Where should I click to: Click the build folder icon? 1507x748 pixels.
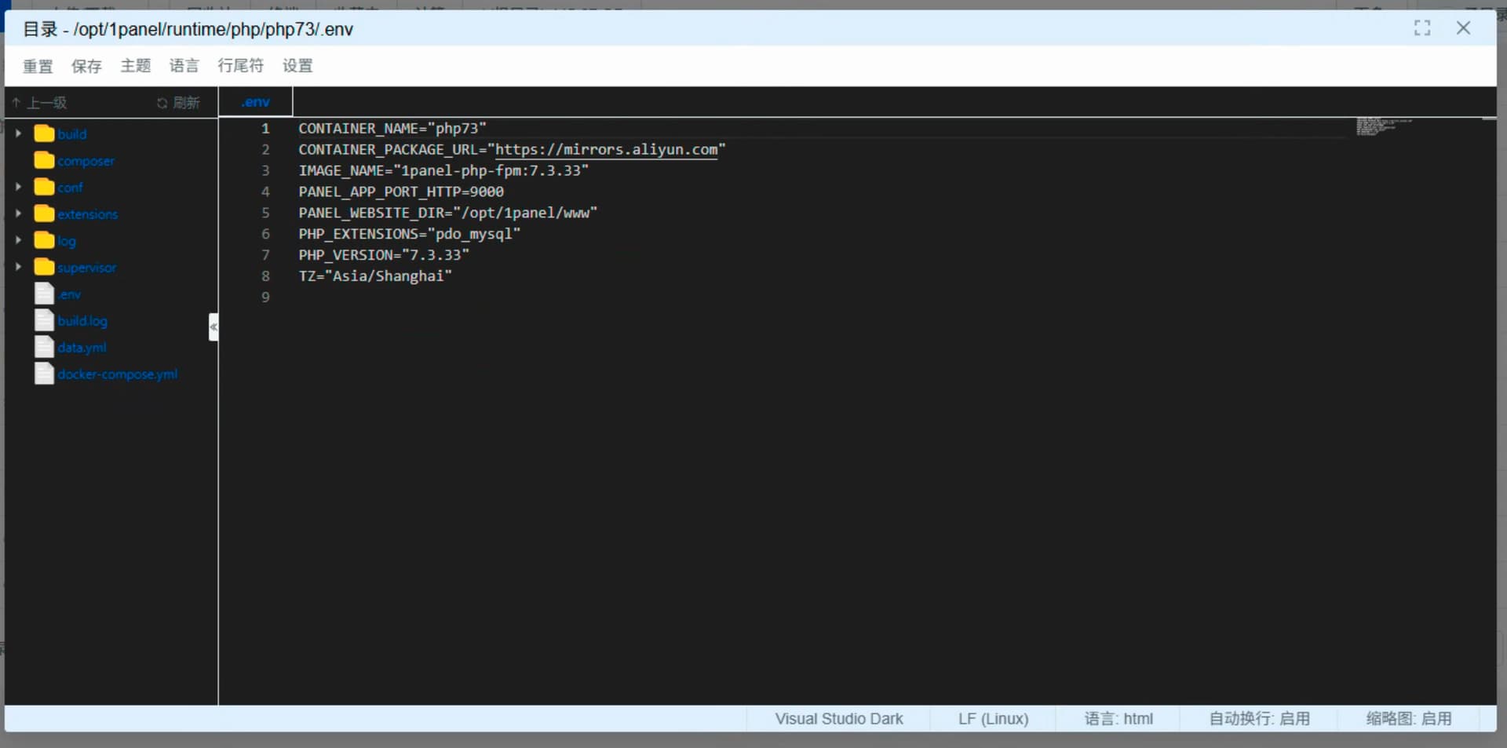click(44, 133)
